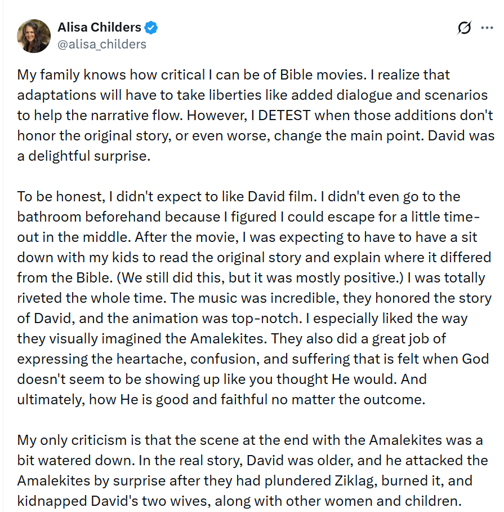Click "kidnapped David's two wives" in last line
This screenshot has height=512, width=504.
[92, 501]
